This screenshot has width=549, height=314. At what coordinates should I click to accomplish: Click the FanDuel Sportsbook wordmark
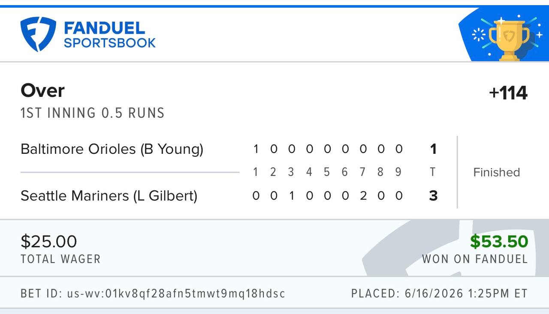pyautogui.click(x=109, y=35)
